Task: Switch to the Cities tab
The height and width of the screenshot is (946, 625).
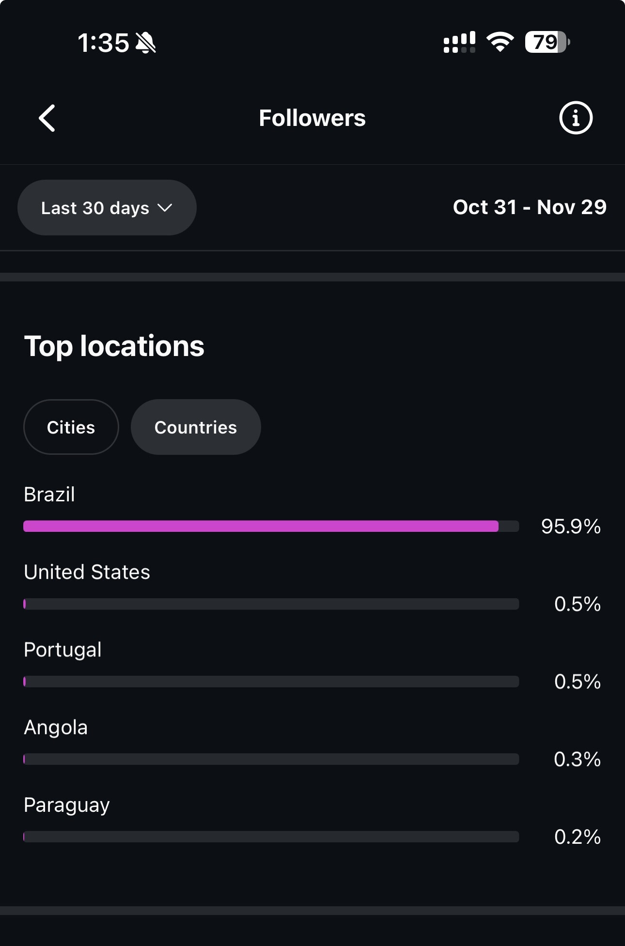Action: 71,427
